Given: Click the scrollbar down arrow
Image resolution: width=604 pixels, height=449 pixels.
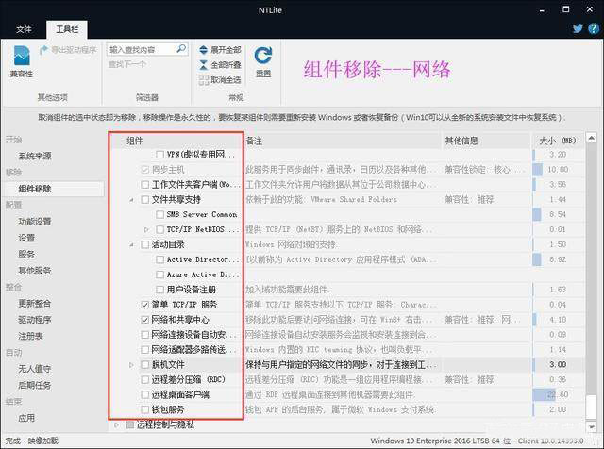Looking at the screenshot, I should tap(592, 426).
